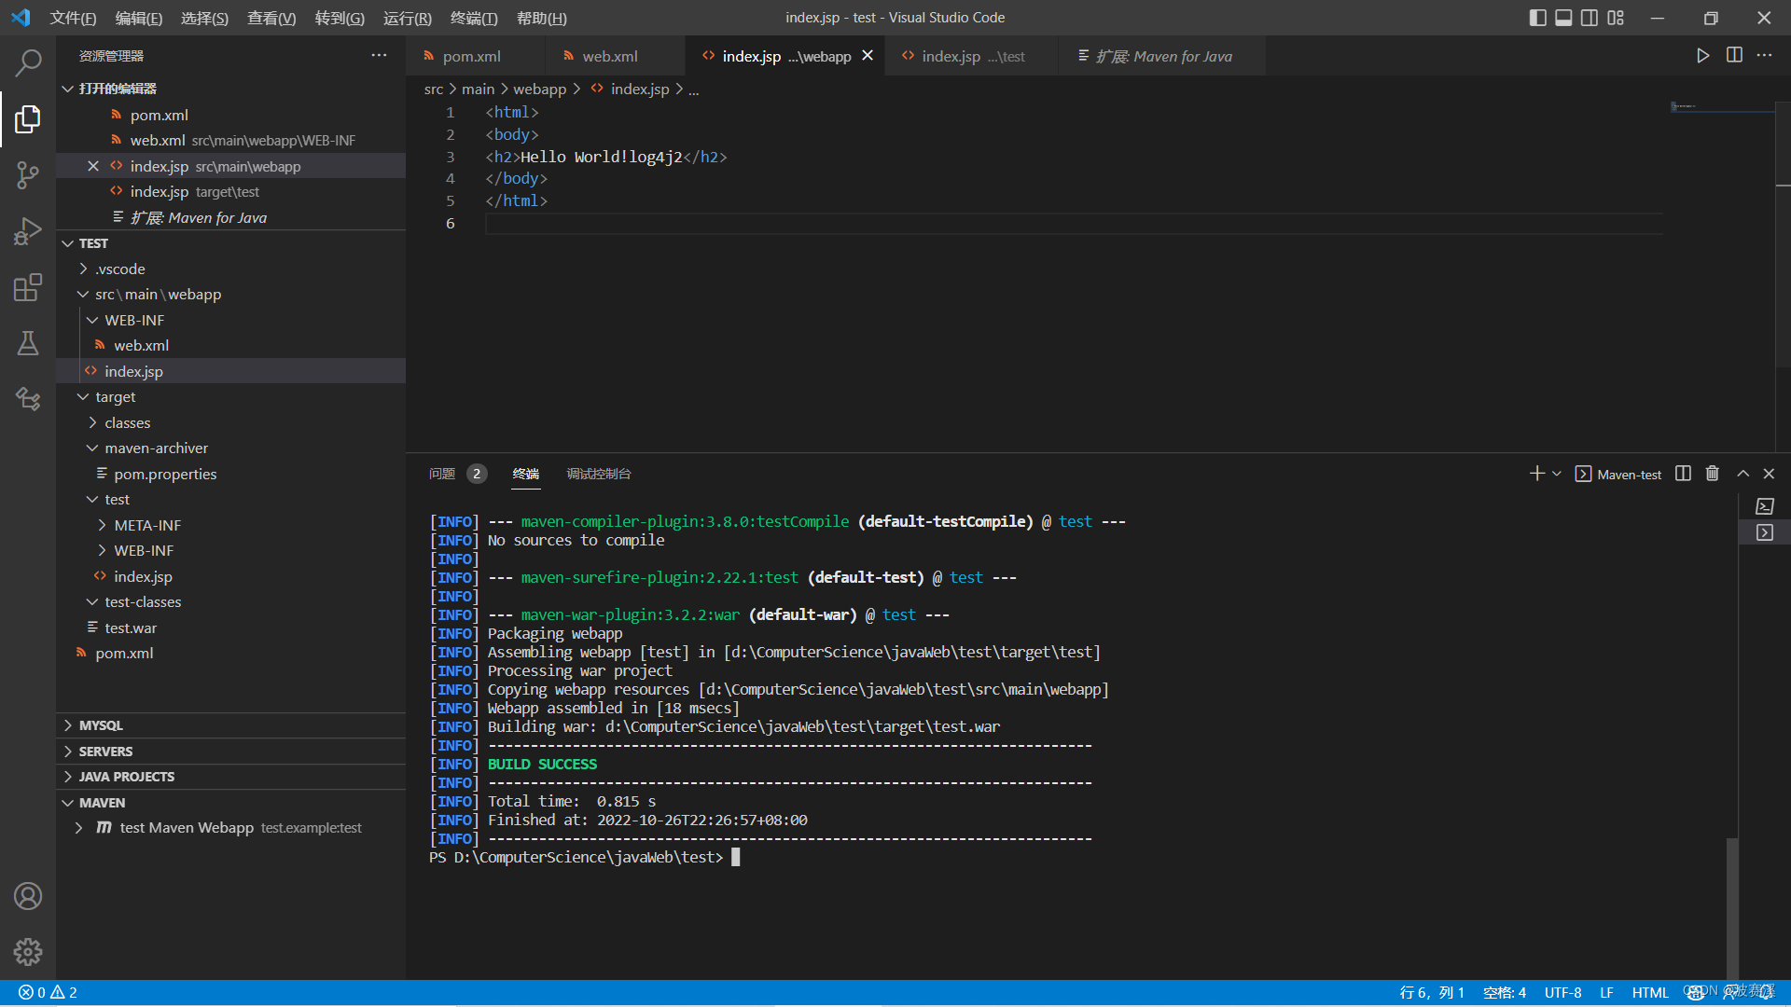Create a new terminal with plus icon
1791x1007 pixels.
1537,474
